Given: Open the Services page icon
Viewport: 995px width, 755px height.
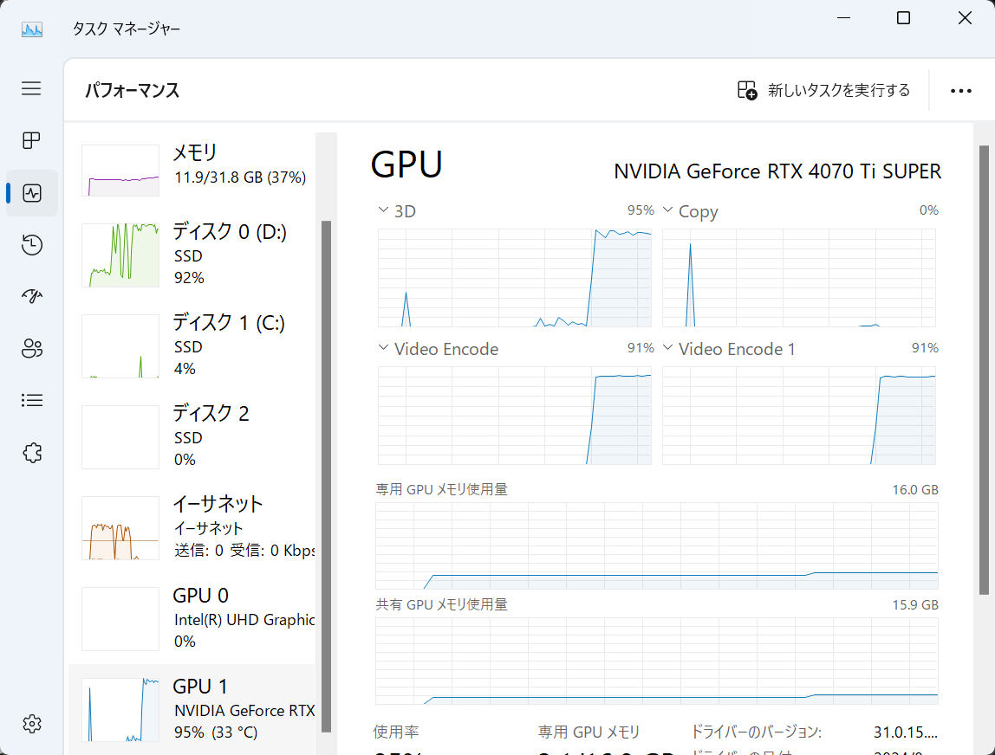Looking at the screenshot, I should 32,453.
